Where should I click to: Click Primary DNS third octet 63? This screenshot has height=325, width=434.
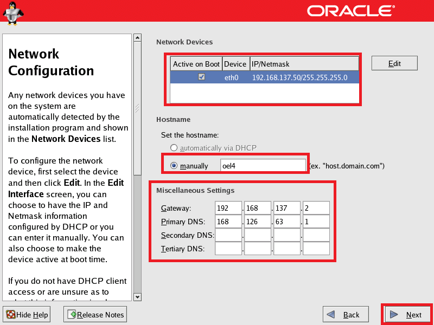[287, 222]
